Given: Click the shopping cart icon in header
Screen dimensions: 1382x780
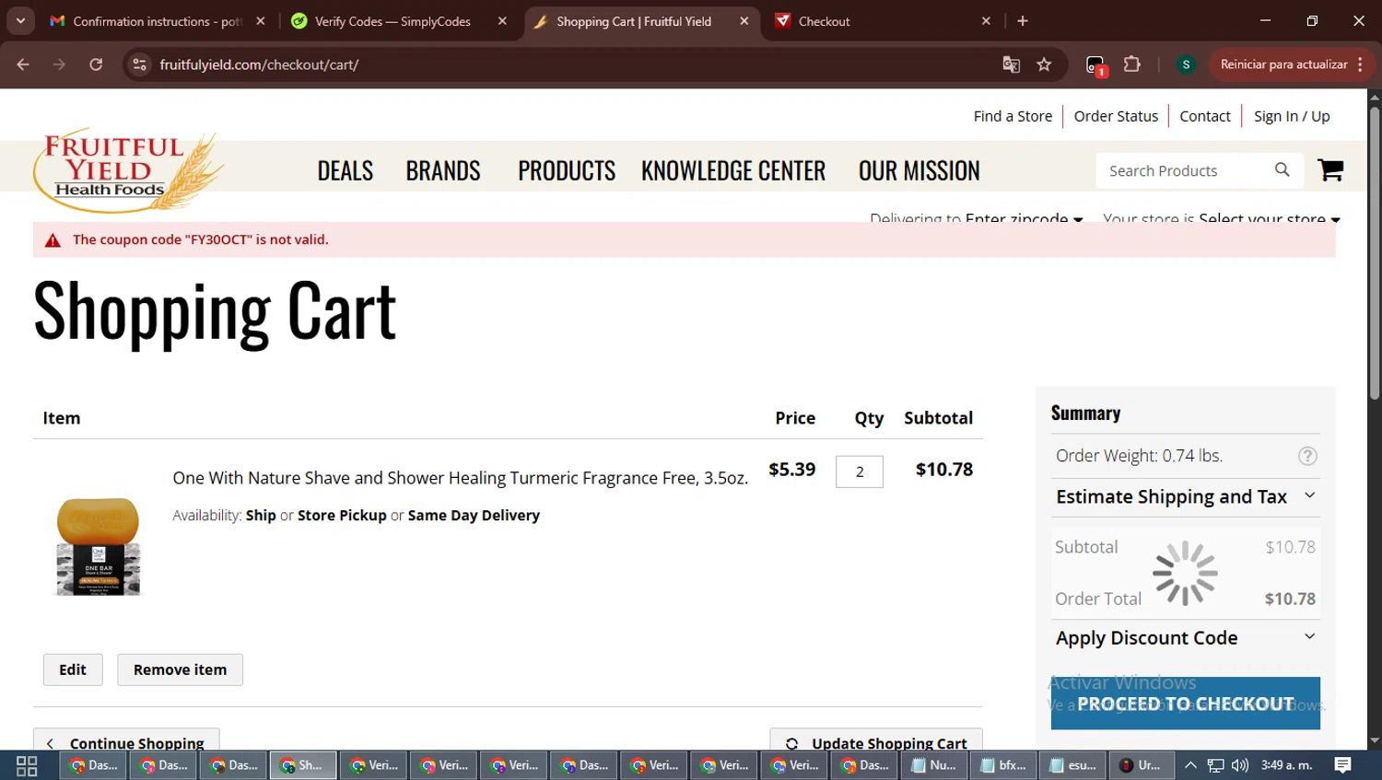Looking at the screenshot, I should pyautogui.click(x=1329, y=170).
